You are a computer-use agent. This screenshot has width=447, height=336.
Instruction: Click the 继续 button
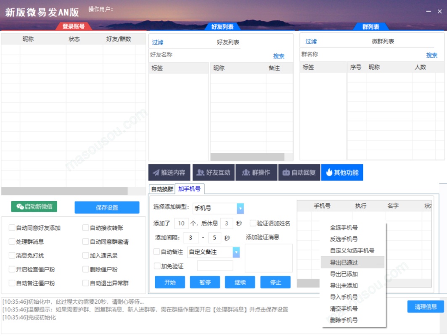pos(240,282)
